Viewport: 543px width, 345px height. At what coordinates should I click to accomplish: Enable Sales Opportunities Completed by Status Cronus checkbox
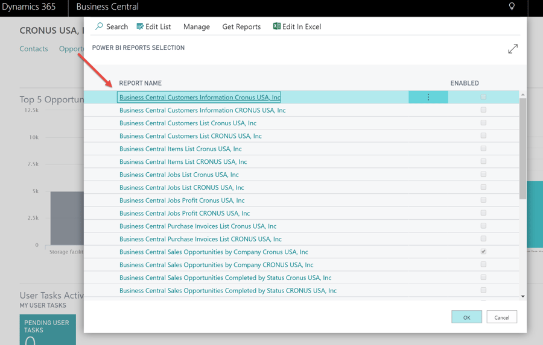pos(483,277)
